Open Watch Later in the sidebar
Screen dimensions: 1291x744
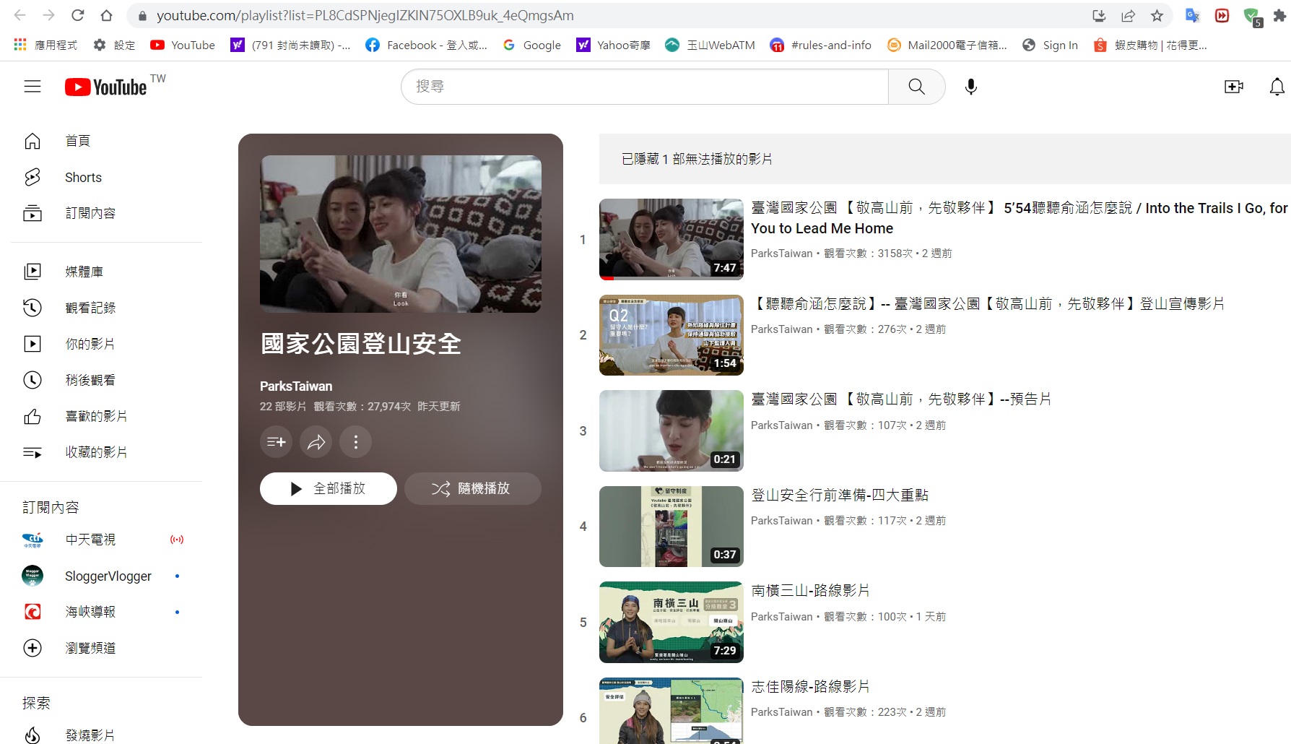coord(90,380)
